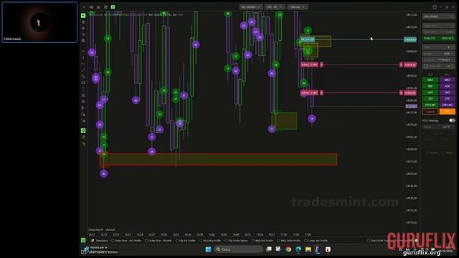
Task: Open the Fabervaale video thumbnail
Action: 39,22
